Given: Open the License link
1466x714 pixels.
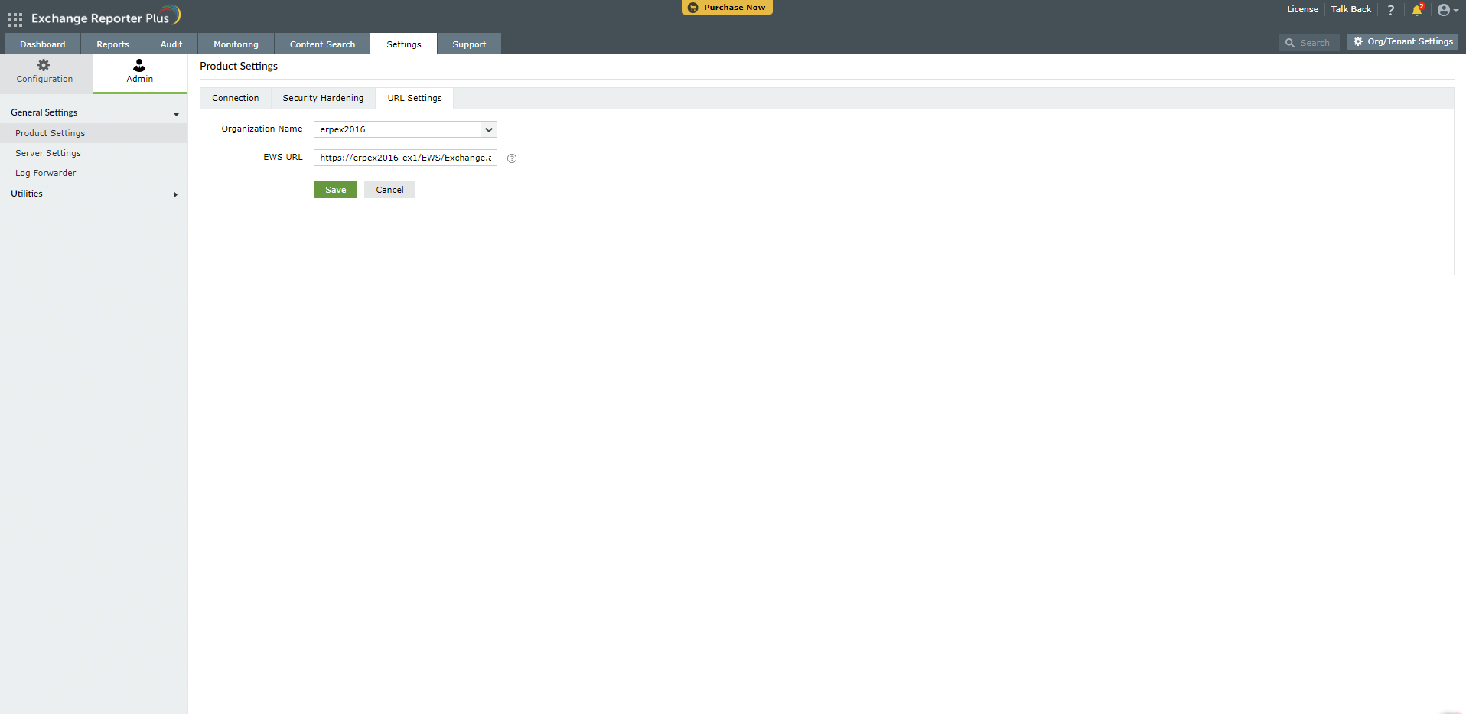Looking at the screenshot, I should [x=1302, y=9].
